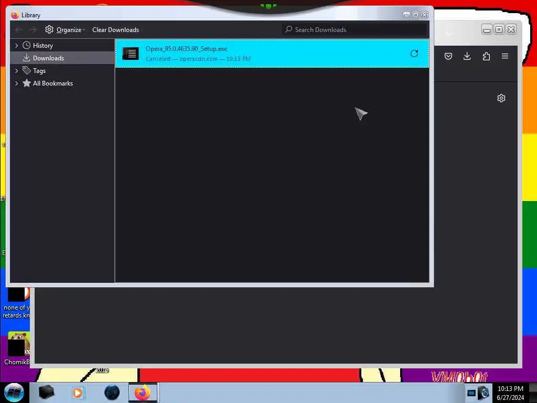Open the 'none of y' desktop shortcut

pyautogui.click(x=16, y=303)
